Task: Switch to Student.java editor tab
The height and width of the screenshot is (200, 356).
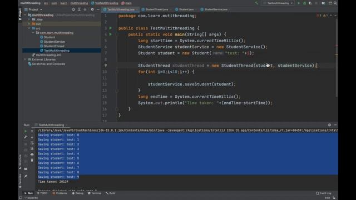Action: (185, 9)
